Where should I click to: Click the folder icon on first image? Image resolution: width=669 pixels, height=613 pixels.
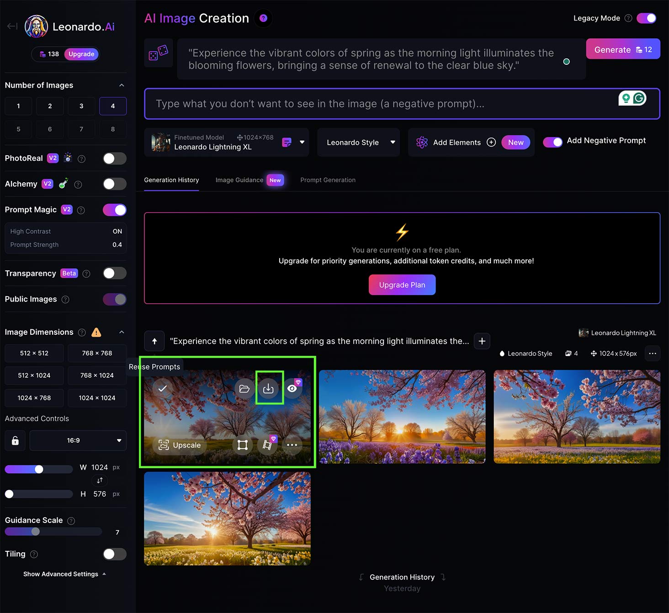(x=244, y=389)
